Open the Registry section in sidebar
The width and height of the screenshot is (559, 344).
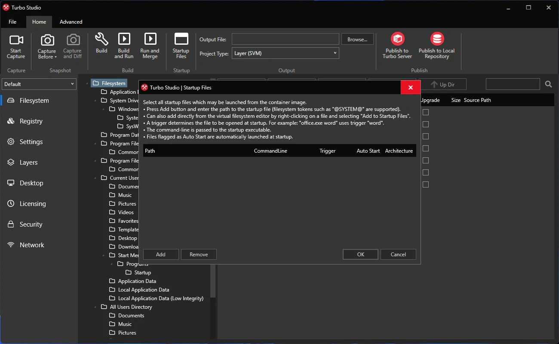31,121
